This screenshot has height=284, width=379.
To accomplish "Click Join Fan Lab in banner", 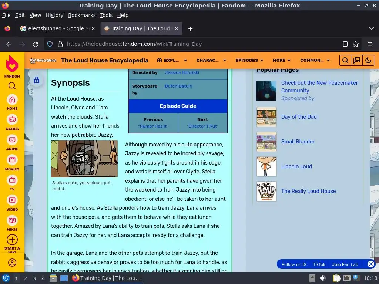I will (x=345, y=264).
